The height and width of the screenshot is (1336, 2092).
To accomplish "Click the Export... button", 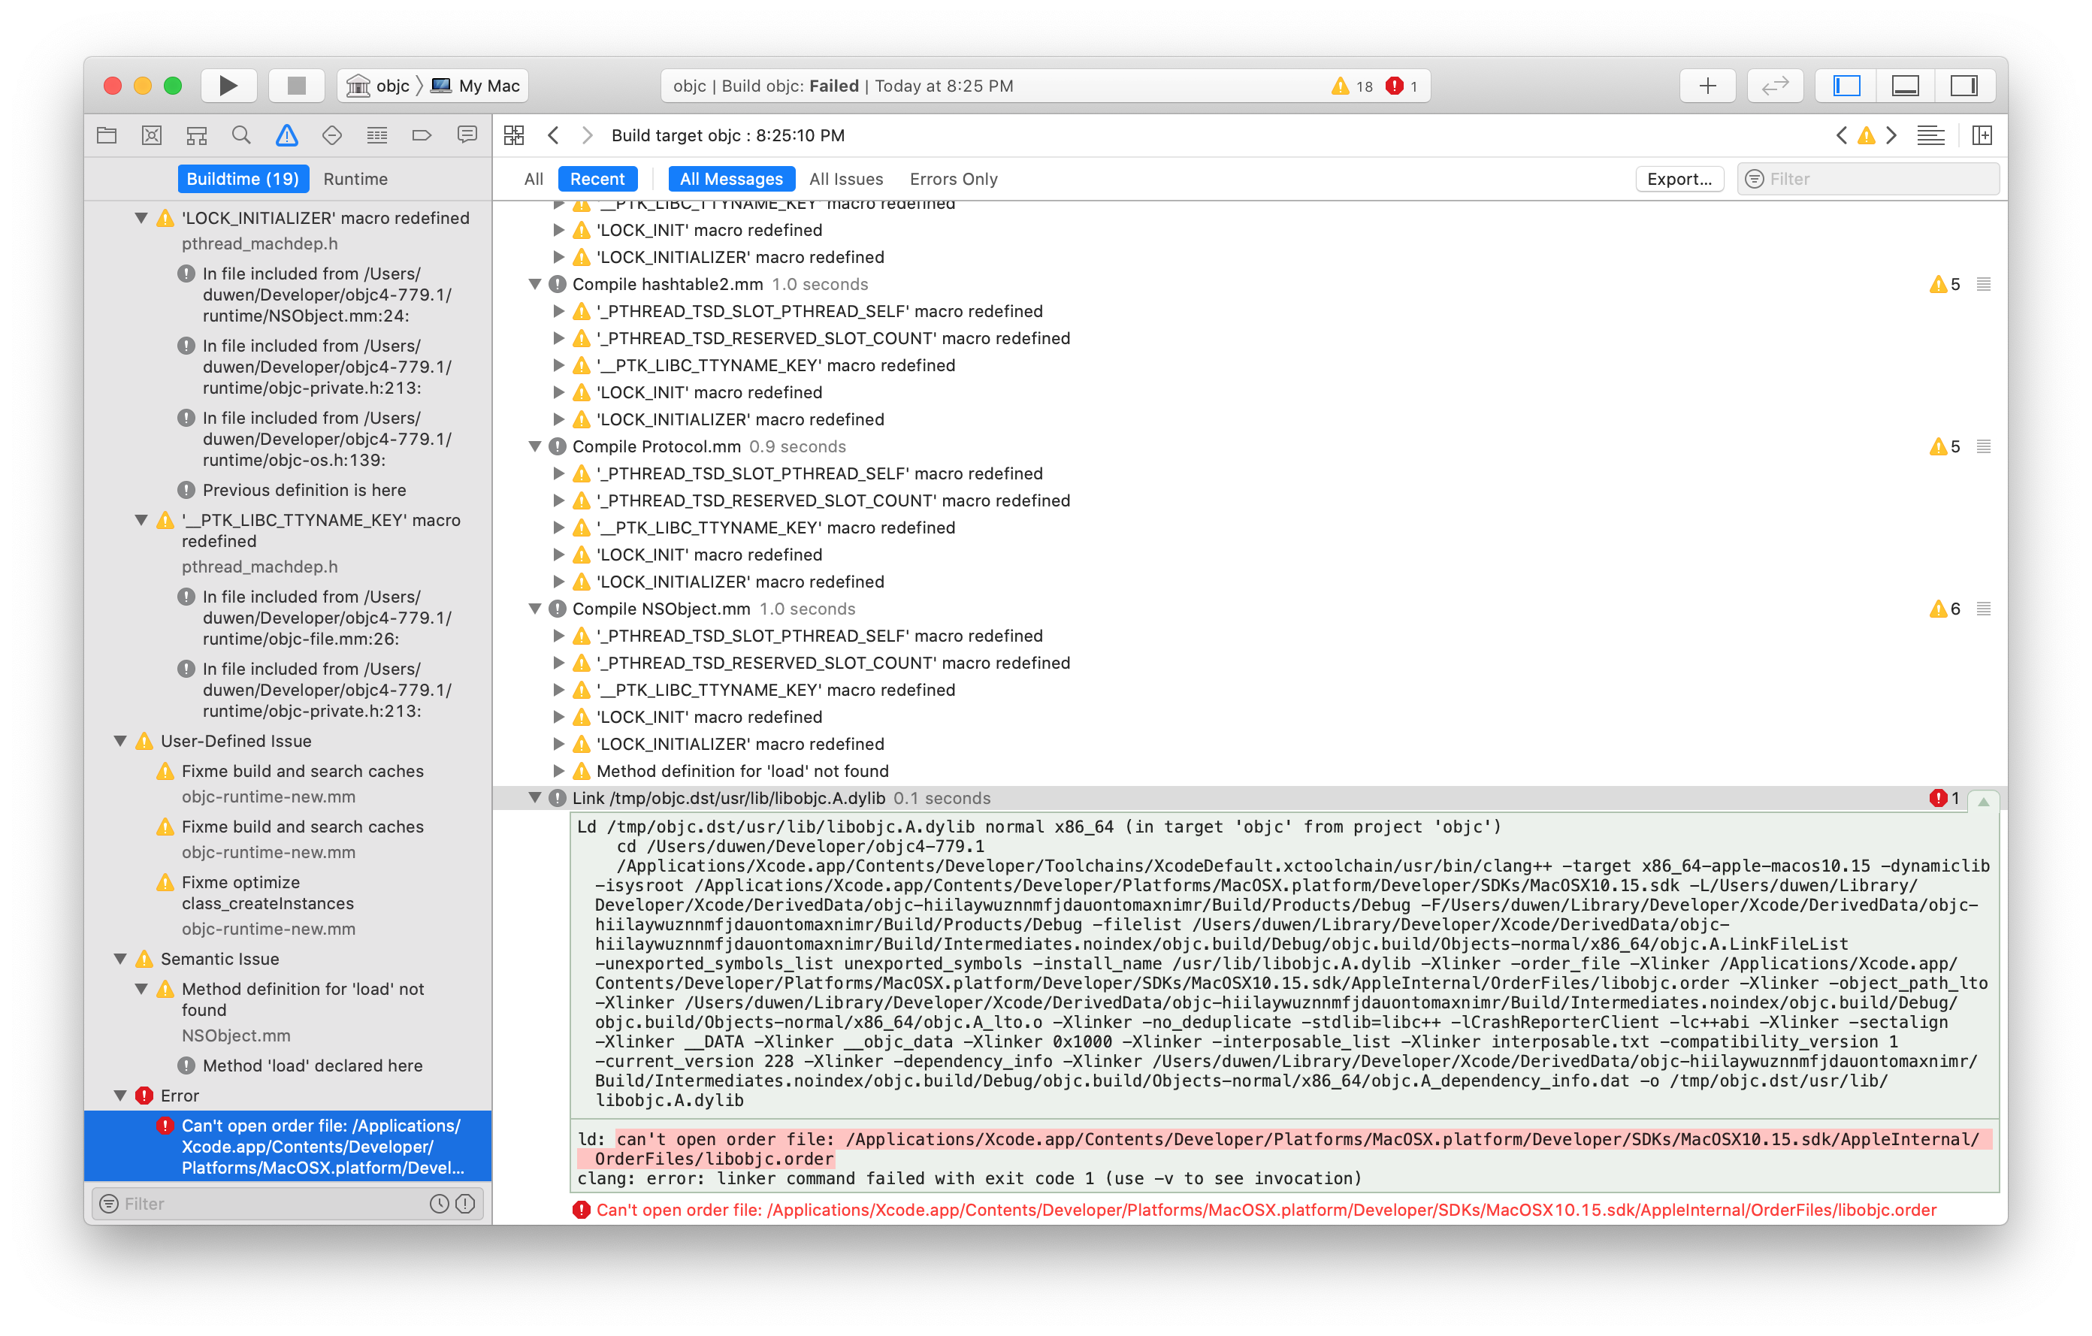I will [x=1679, y=178].
